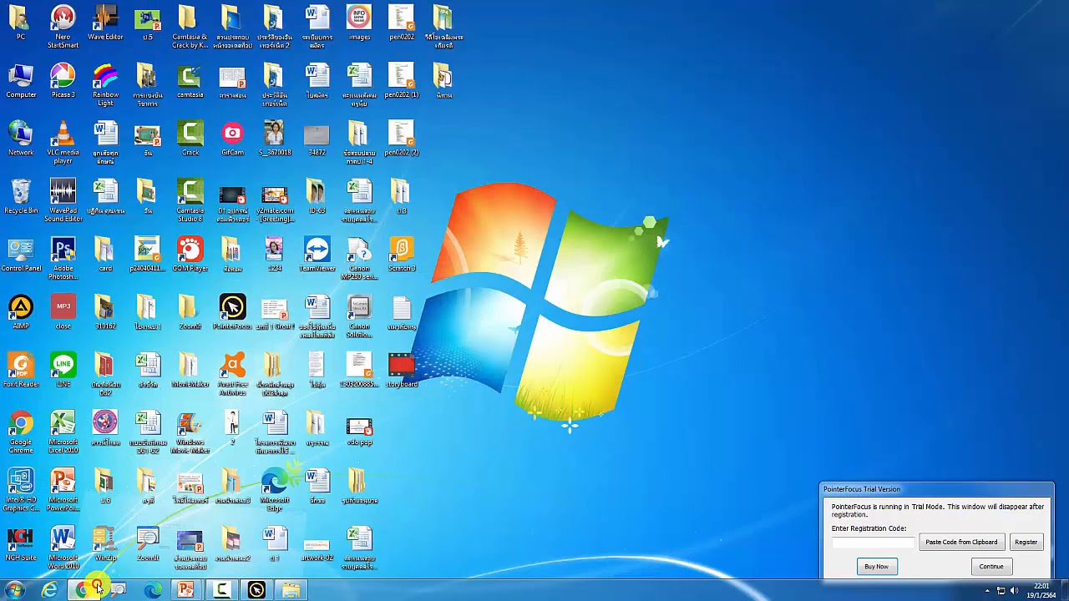Click the Buy Now button
Viewport: 1069px width, 601px height.
pos(876,567)
